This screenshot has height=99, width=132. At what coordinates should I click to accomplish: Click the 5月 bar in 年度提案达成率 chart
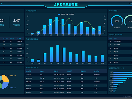(x=57, y=25)
